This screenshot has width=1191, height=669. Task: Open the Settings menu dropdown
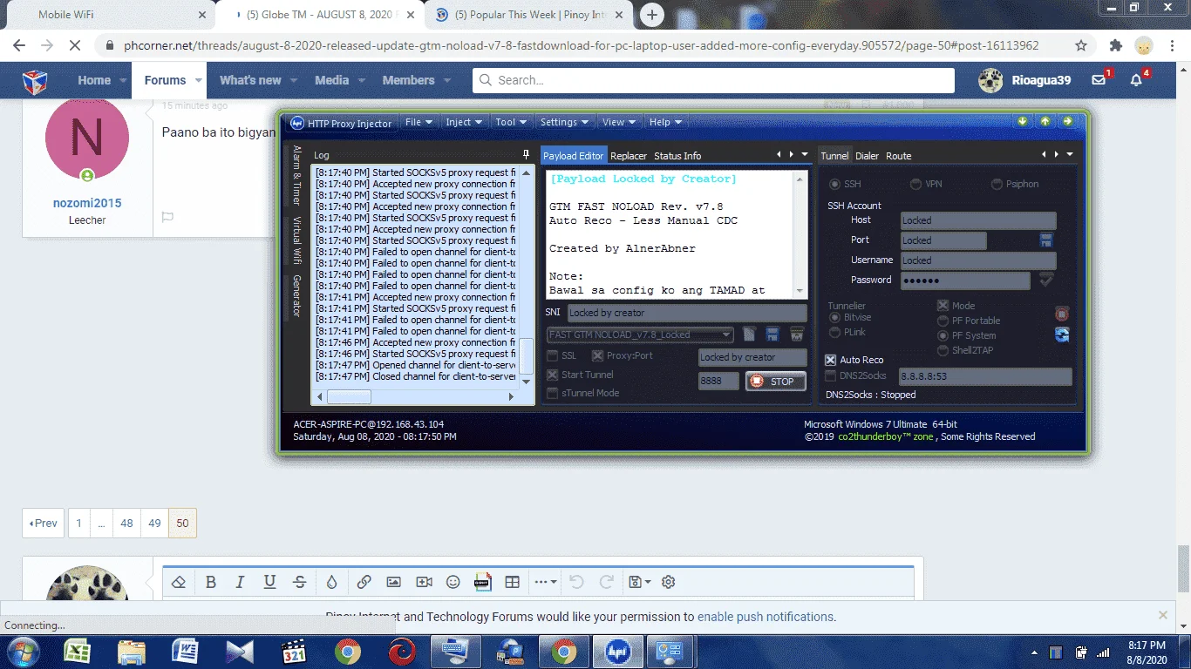pos(564,122)
